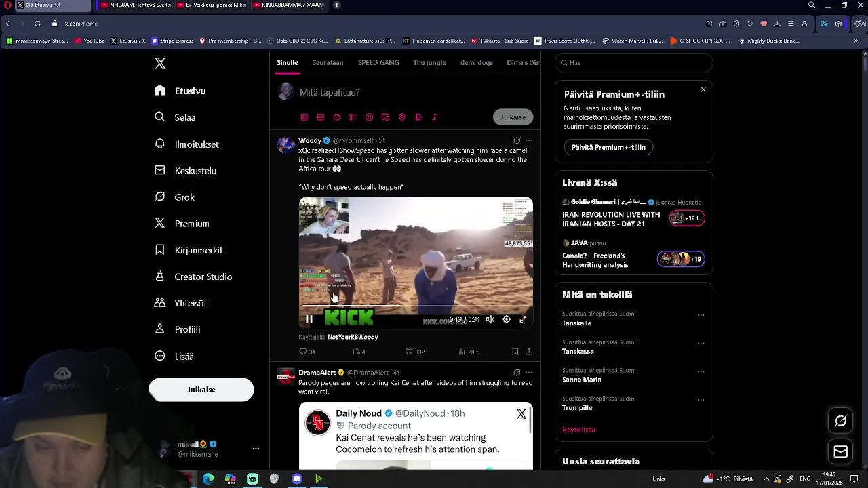Open Kirjanmerkit bookmarks
868x488 pixels.
[x=189, y=250]
